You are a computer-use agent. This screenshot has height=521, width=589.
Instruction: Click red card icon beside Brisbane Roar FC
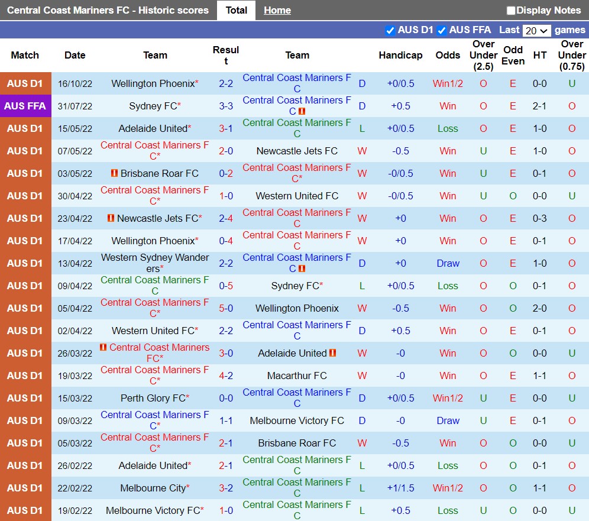pyautogui.click(x=114, y=173)
